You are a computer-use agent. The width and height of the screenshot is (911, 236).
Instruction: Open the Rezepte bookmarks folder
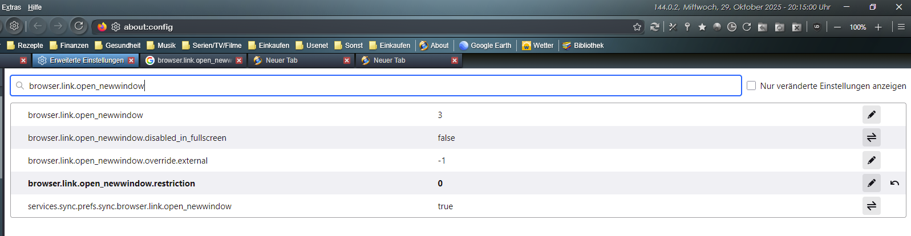click(25, 45)
